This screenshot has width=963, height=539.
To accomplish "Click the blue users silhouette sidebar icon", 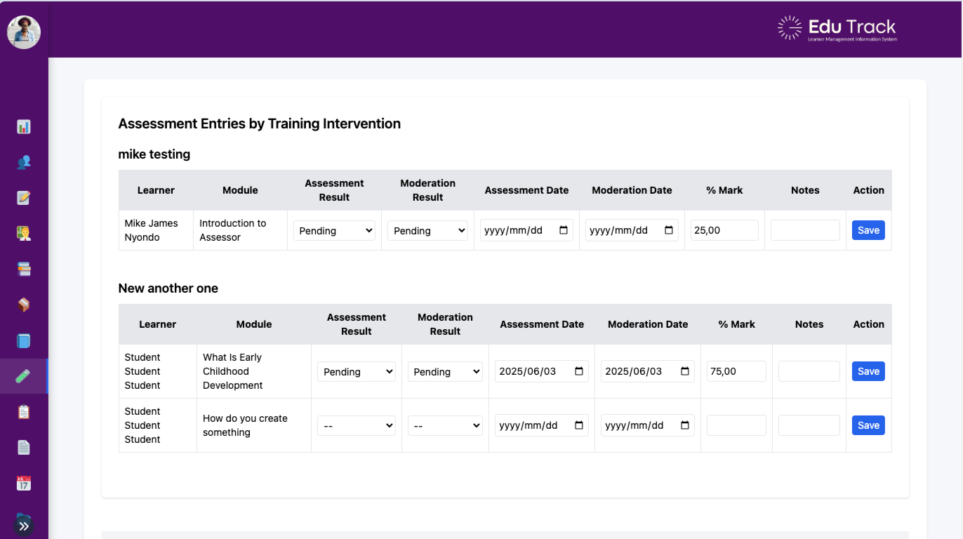I will [x=24, y=162].
